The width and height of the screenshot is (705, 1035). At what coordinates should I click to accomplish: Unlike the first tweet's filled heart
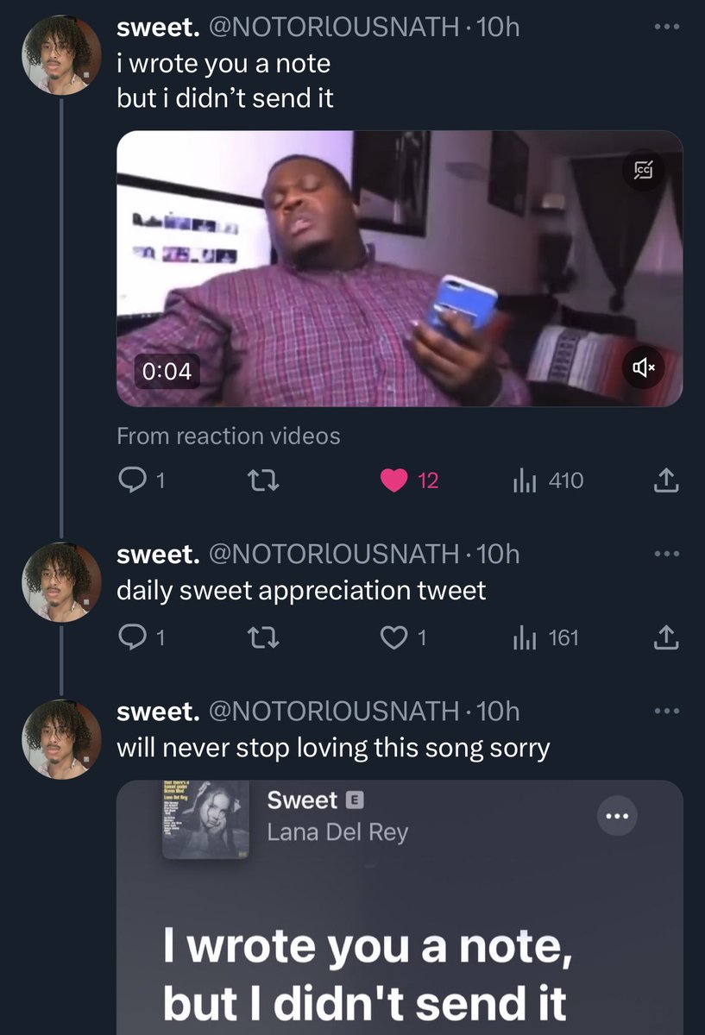coord(395,480)
